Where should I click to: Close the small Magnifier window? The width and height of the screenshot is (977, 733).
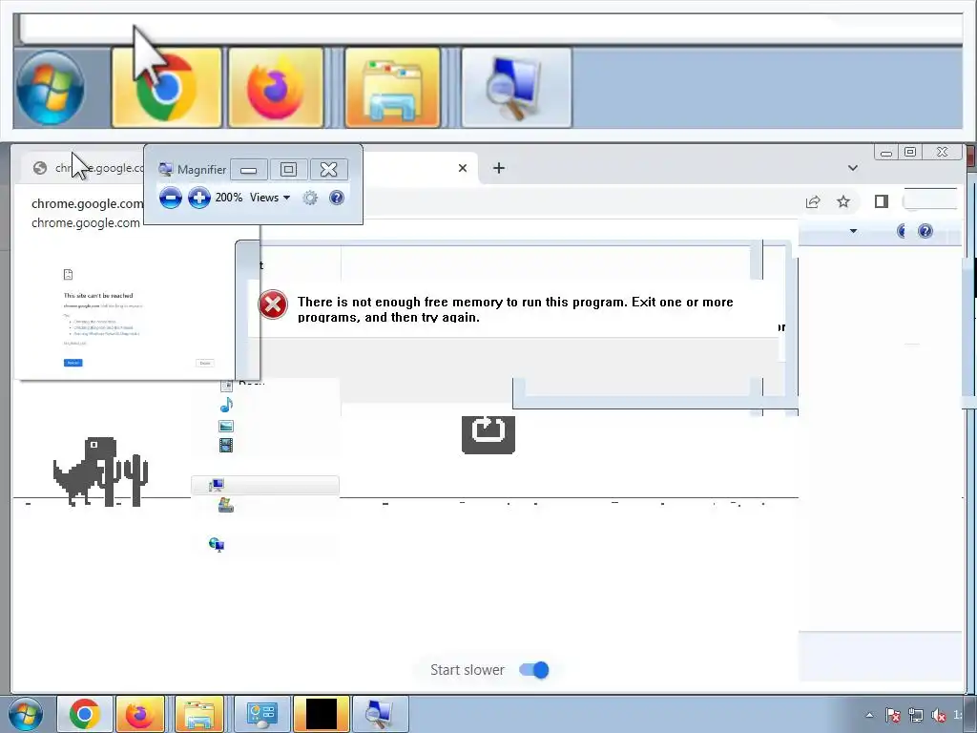pyautogui.click(x=328, y=170)
